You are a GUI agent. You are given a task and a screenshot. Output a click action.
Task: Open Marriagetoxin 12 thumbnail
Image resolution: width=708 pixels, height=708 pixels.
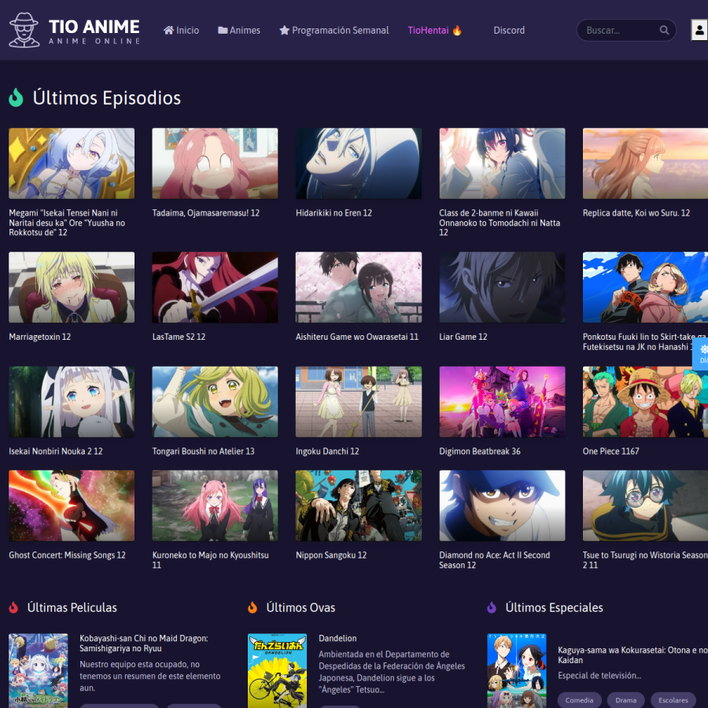(x=72, y=287)
